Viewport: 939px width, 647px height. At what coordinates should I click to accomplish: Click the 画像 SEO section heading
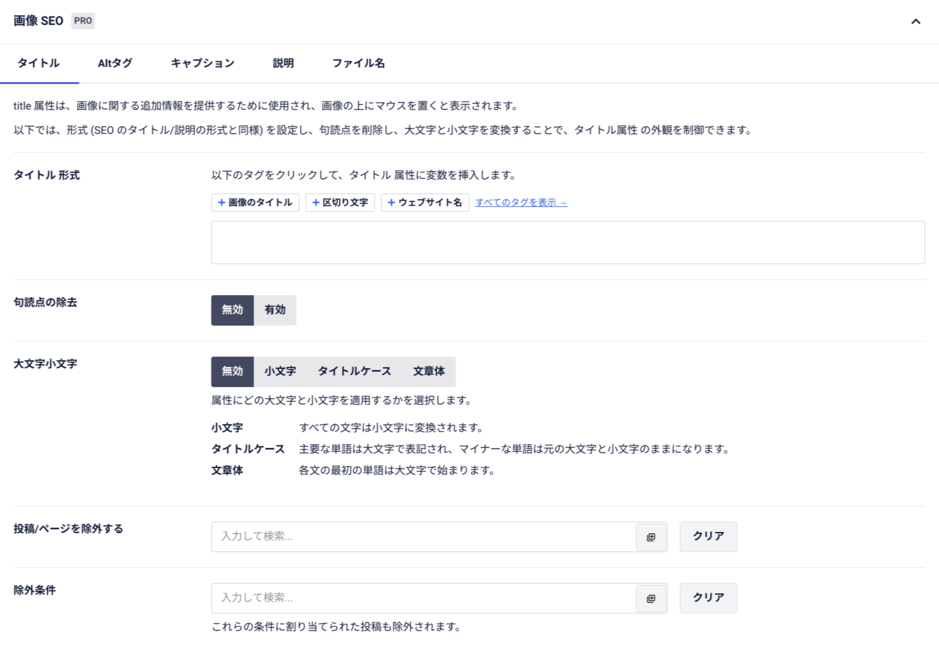point(38,21)
